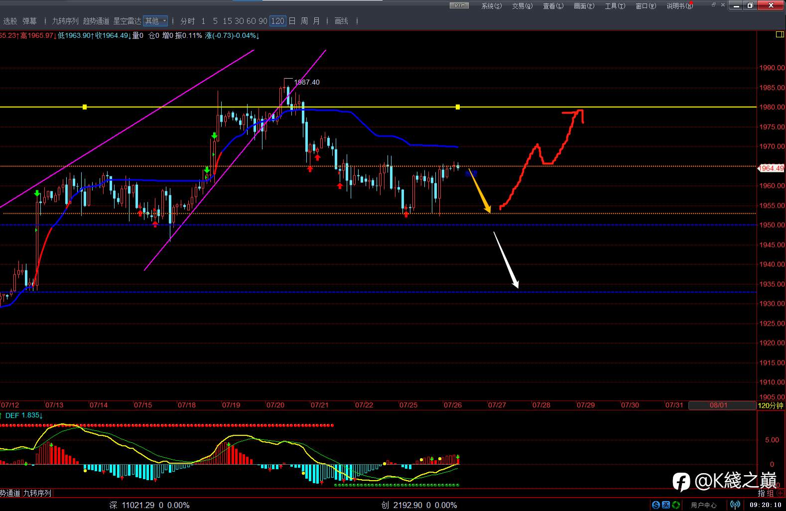786x511 pixels.
Task: Select the 星空雷达 indicator
Action: pyautogui.click(x=127, y=21)
